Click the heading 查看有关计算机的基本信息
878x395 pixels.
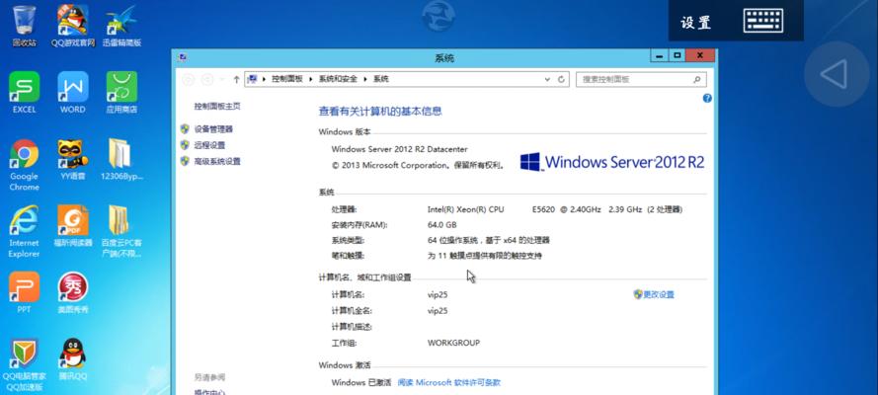pos(380,112)
